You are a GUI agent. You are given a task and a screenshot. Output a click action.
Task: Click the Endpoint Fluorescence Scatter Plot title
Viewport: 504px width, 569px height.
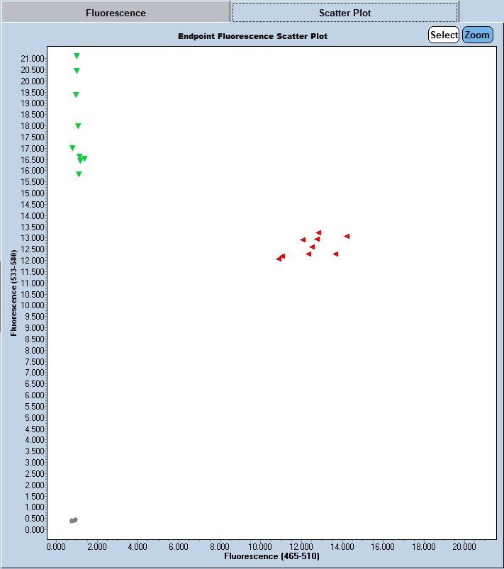coord(252,35)
